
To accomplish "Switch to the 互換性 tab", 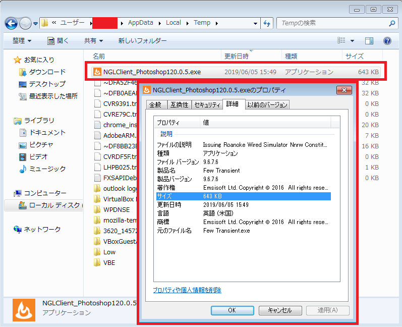I will pyautogui.click(x=179, y=104).
